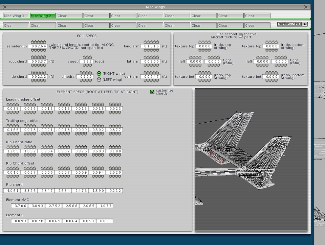The image size is (325, 245).
Task: Decrease vert arm with its leftmost down arrow
Action: coord(145,80)
